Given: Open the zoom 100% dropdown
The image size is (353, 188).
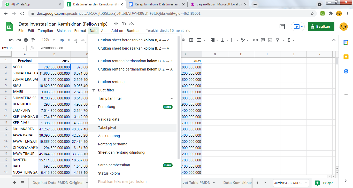Looking at the screenshot, I should click(48, 40).
